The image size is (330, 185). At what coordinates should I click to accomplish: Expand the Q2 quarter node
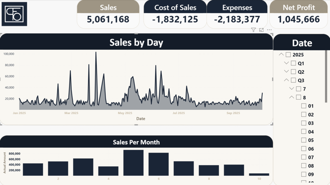click(286, 72)
